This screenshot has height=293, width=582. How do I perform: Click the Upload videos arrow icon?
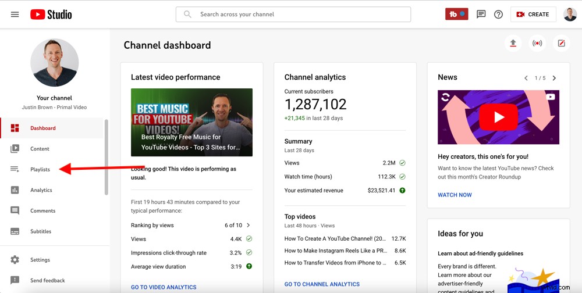click(x=513, y=44)
